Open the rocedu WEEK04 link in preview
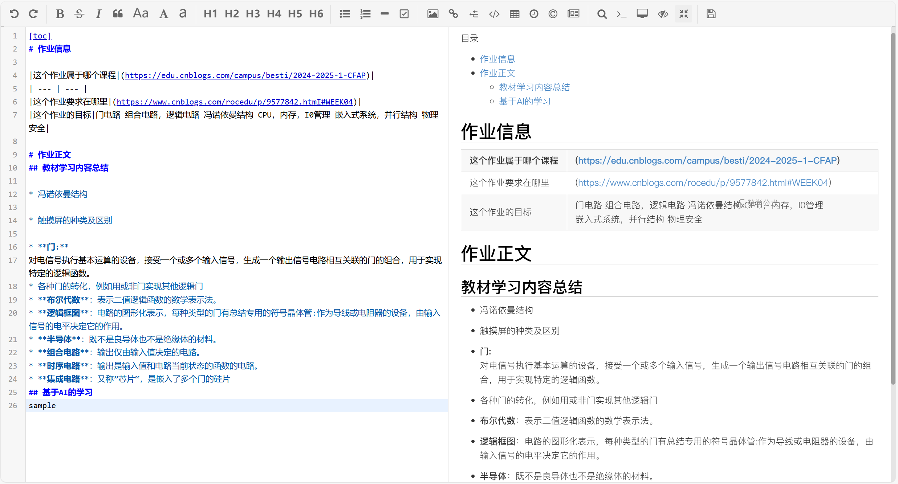 (x=703, y=182)
